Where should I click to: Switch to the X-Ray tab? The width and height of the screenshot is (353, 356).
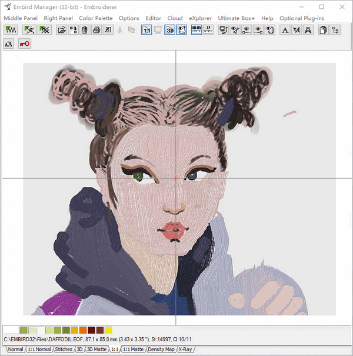pyautogui.click(x=185, y=350)
